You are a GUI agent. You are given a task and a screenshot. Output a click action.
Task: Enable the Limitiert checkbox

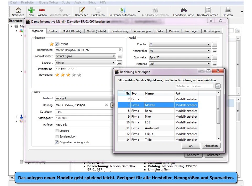pos(57,131)
